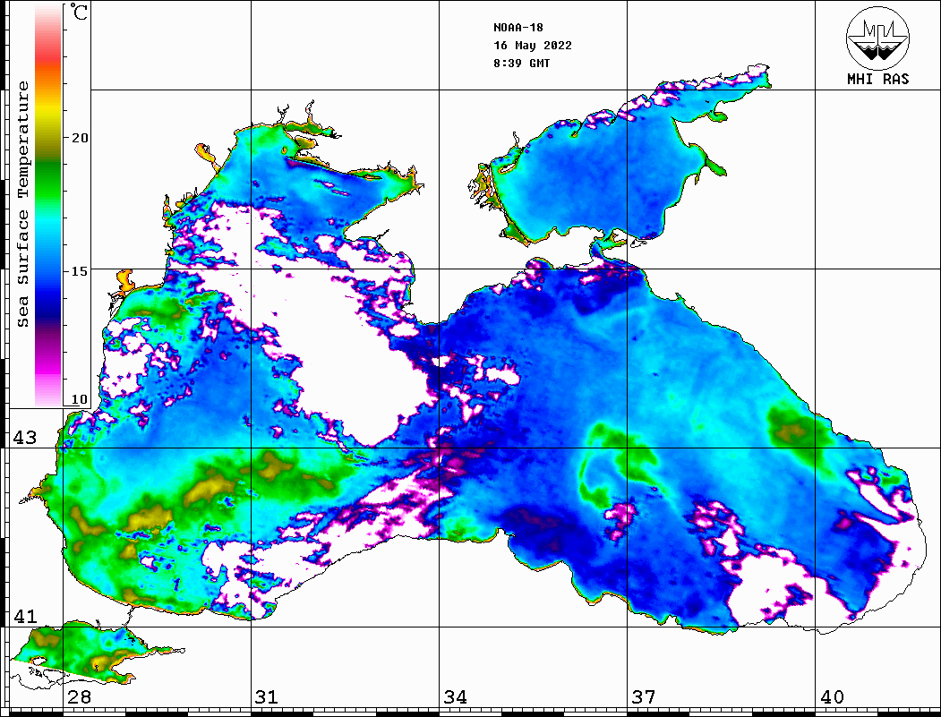The height and width of the screenshot is (717, 941).
Task: Click the 'NOAA-18' satellite label
Action: click(x=518, y=28)
